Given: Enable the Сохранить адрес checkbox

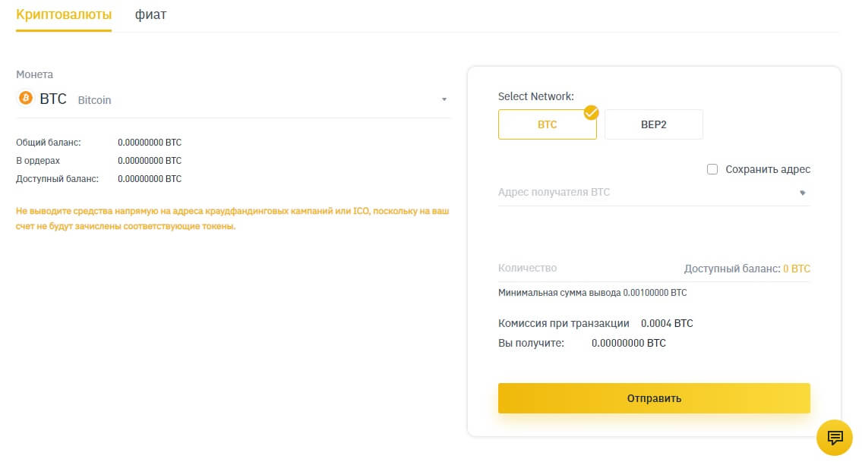Looking at the screenshot, I should coord(712,169).
